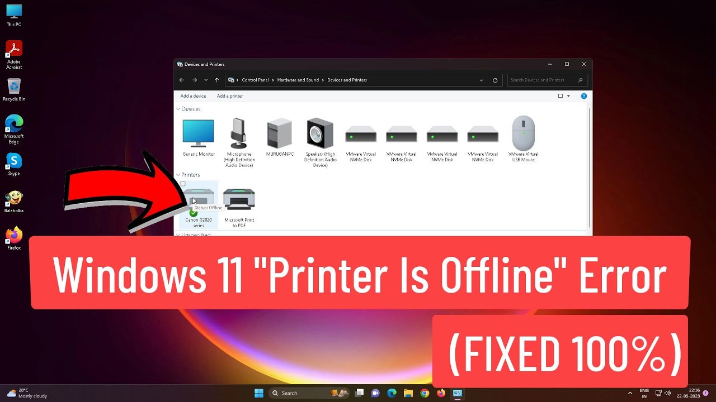Image resolution: width=716 pixels, height=402 pixels.
Task: Open Windows Start menu
Action: 259,393
